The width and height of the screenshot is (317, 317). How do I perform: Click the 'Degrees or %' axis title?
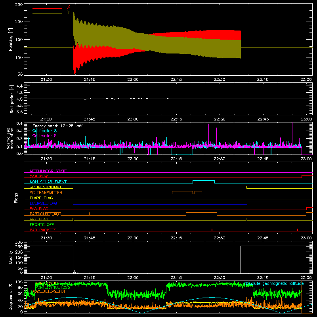click(x=11, y=297)
